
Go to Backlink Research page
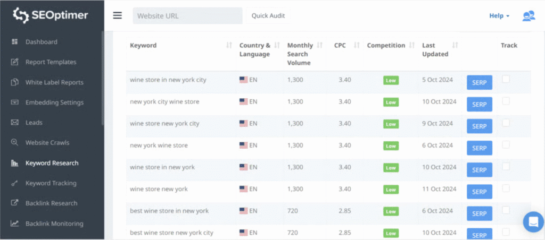[x=51, y=203]
